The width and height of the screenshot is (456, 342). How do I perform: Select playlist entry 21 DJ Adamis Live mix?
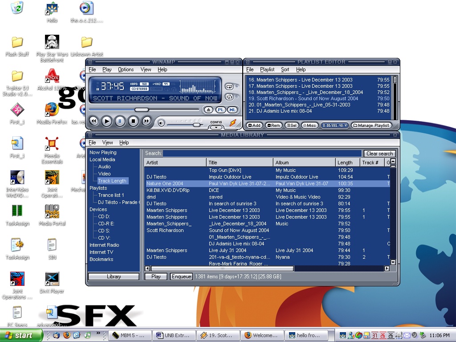tap(318, 111)
